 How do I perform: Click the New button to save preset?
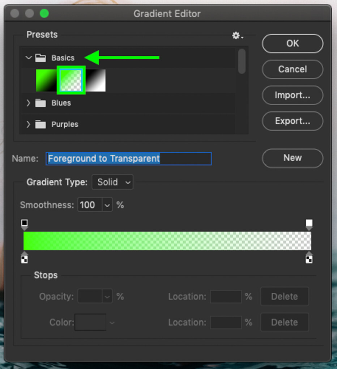[292, 158]
